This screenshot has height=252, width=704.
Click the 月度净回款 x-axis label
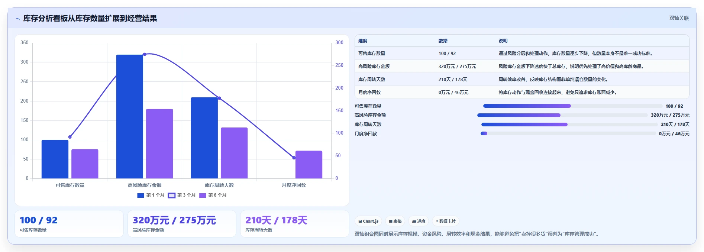pos(294,185)
